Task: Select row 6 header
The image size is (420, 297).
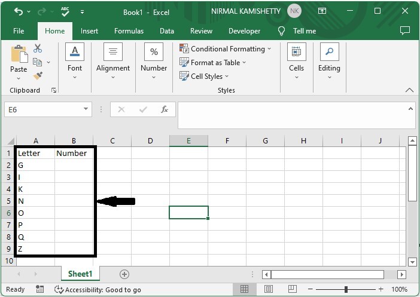Action: [8, 213]
